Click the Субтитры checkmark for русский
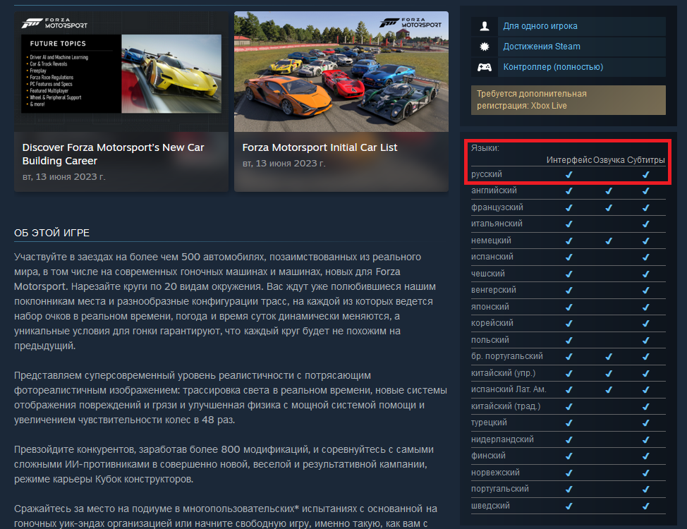 [x=646, y=174]
